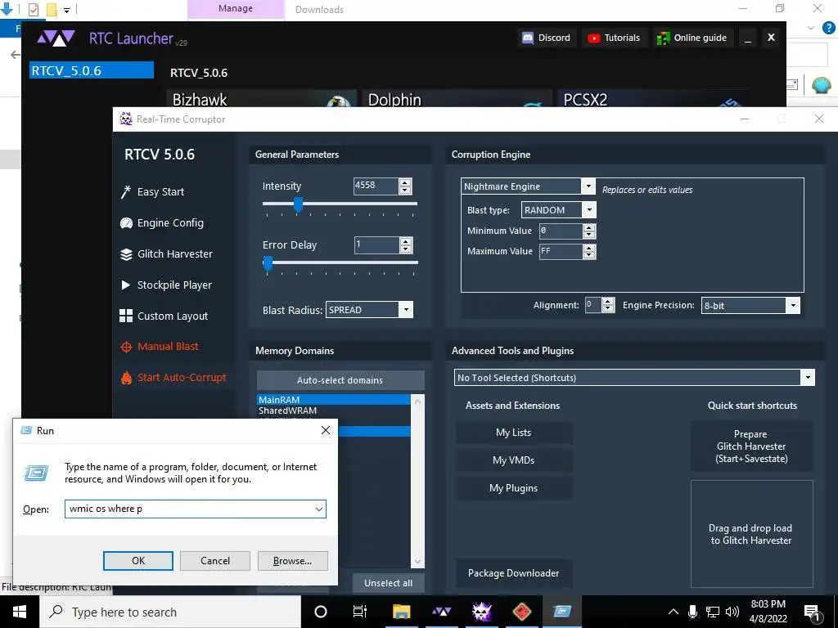Open the Stockpile Player
This screenshot has width=838, height=628.
166,285
